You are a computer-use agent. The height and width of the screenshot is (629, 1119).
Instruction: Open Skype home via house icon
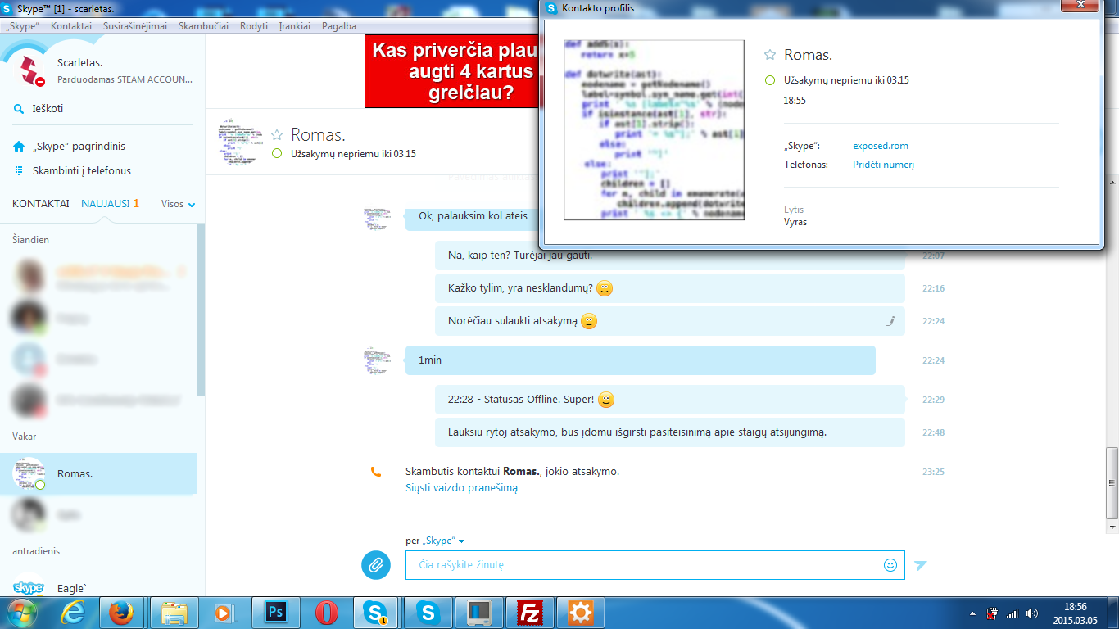pyautogui.click(x=19, y=147)
